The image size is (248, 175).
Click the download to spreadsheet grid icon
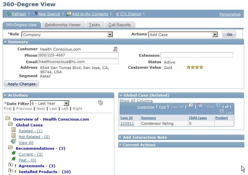pos(200,105)
